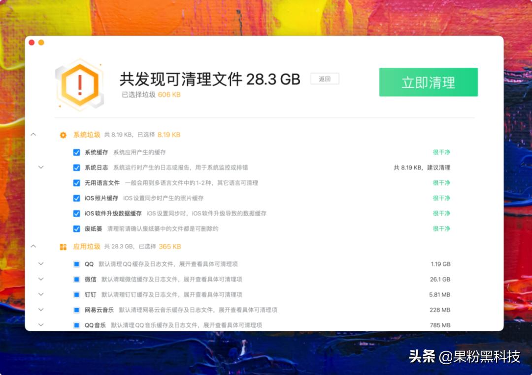The height and width of the screenshot is (375, 532).
Task: Expand the 系统日志 row details
Action: pos(41,167)
